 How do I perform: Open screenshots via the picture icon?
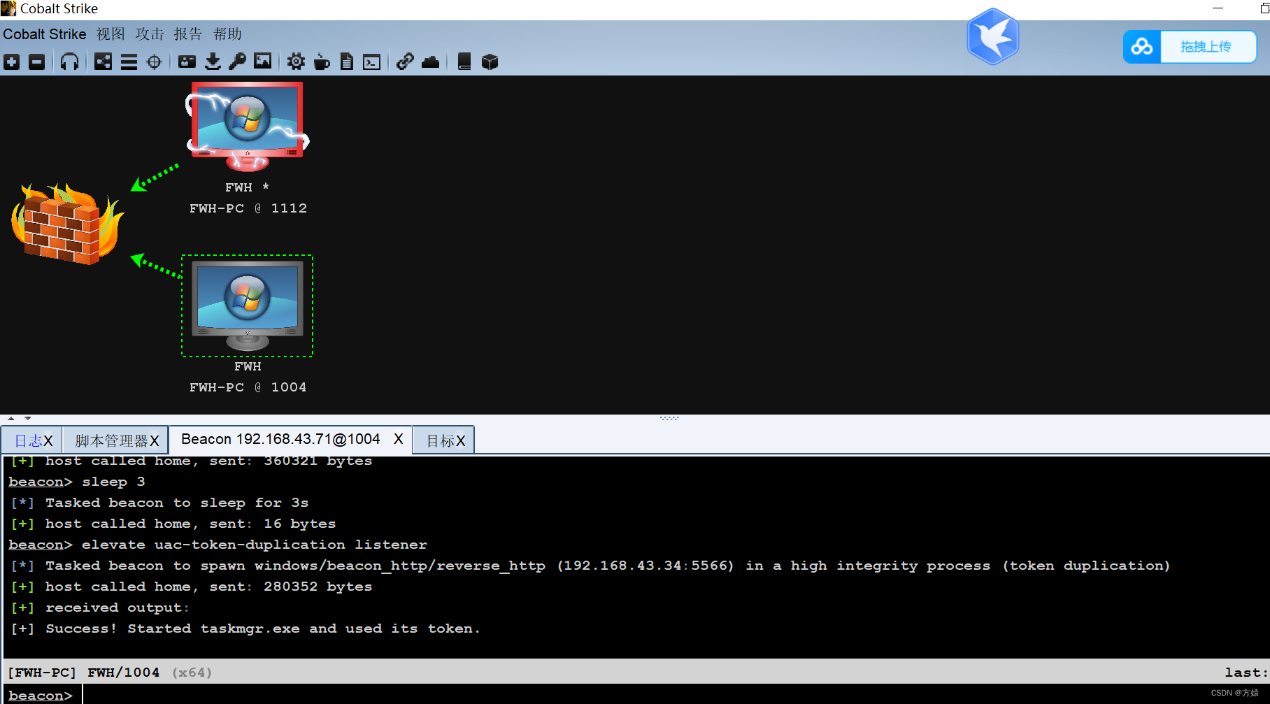point(263,62)
